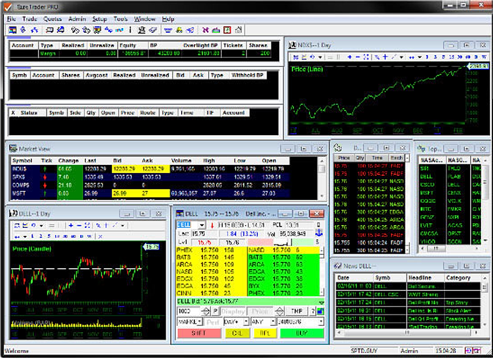
Task: Click the first icon in the main toolbar
Action: [x=13, y=30]
